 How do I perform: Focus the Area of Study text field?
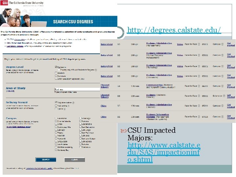pos(77,89)
